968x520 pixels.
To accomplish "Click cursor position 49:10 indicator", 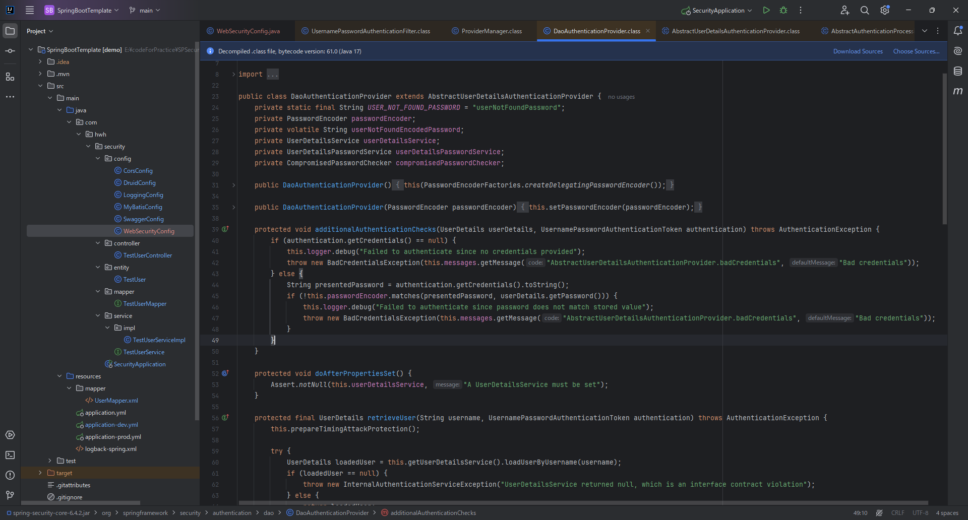I will tap(860, 513).
